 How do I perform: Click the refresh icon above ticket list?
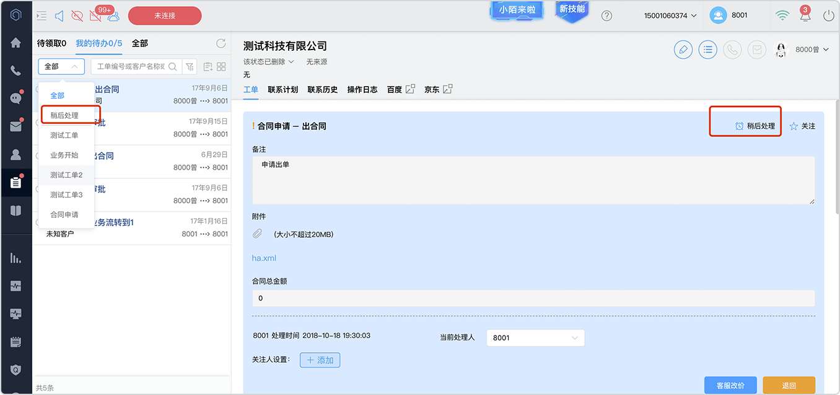tap(221, 43)
